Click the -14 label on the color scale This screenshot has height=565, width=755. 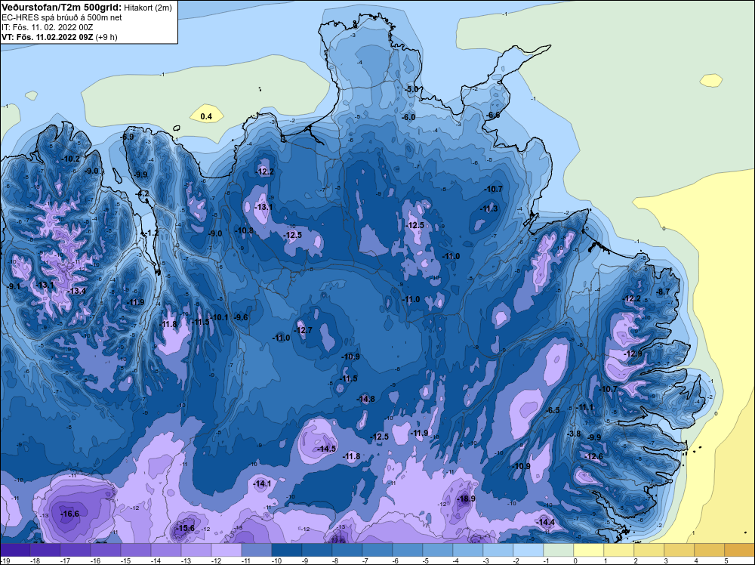[156, 560]
